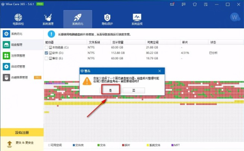Click the green 文件 legend swatch
The height and width of the screenshot is (151, 244).
(98, 145)
